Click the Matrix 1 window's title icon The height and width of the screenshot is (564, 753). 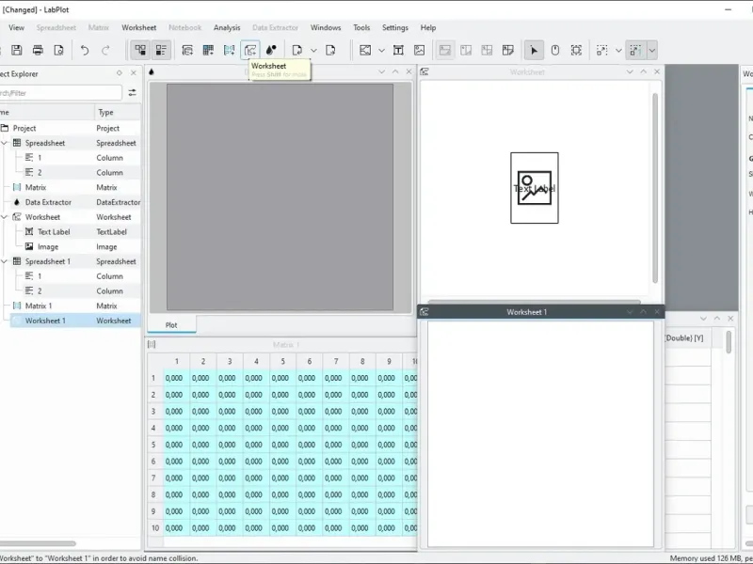click(x=152, y=344)
